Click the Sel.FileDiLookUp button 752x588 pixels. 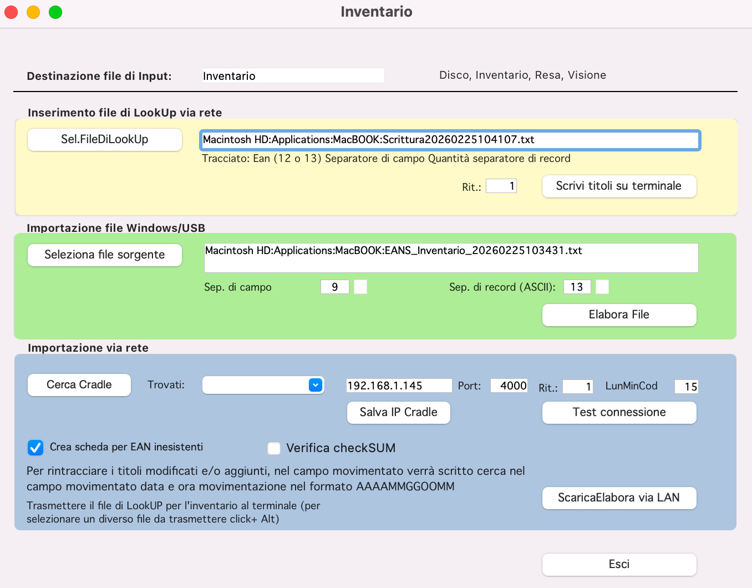tap(105, 140)
